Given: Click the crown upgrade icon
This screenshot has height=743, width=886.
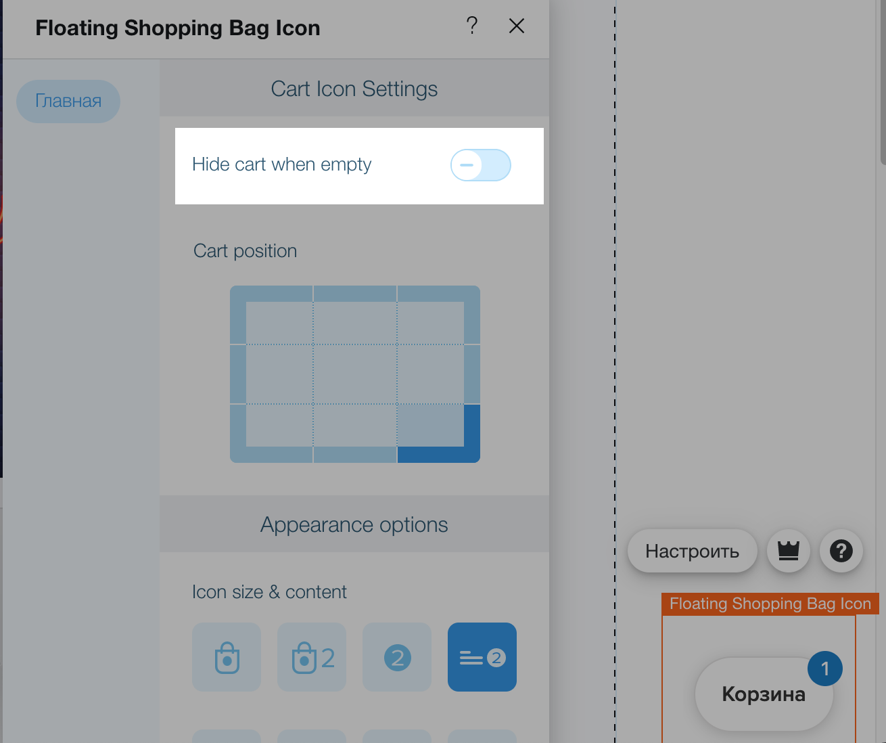Looking at the screenshot, I should 789,551.
